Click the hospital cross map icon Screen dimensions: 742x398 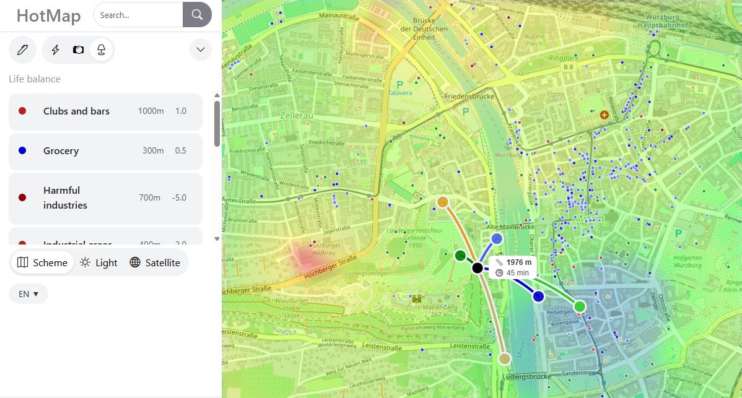pyautogui.click(x=604, y=115)
